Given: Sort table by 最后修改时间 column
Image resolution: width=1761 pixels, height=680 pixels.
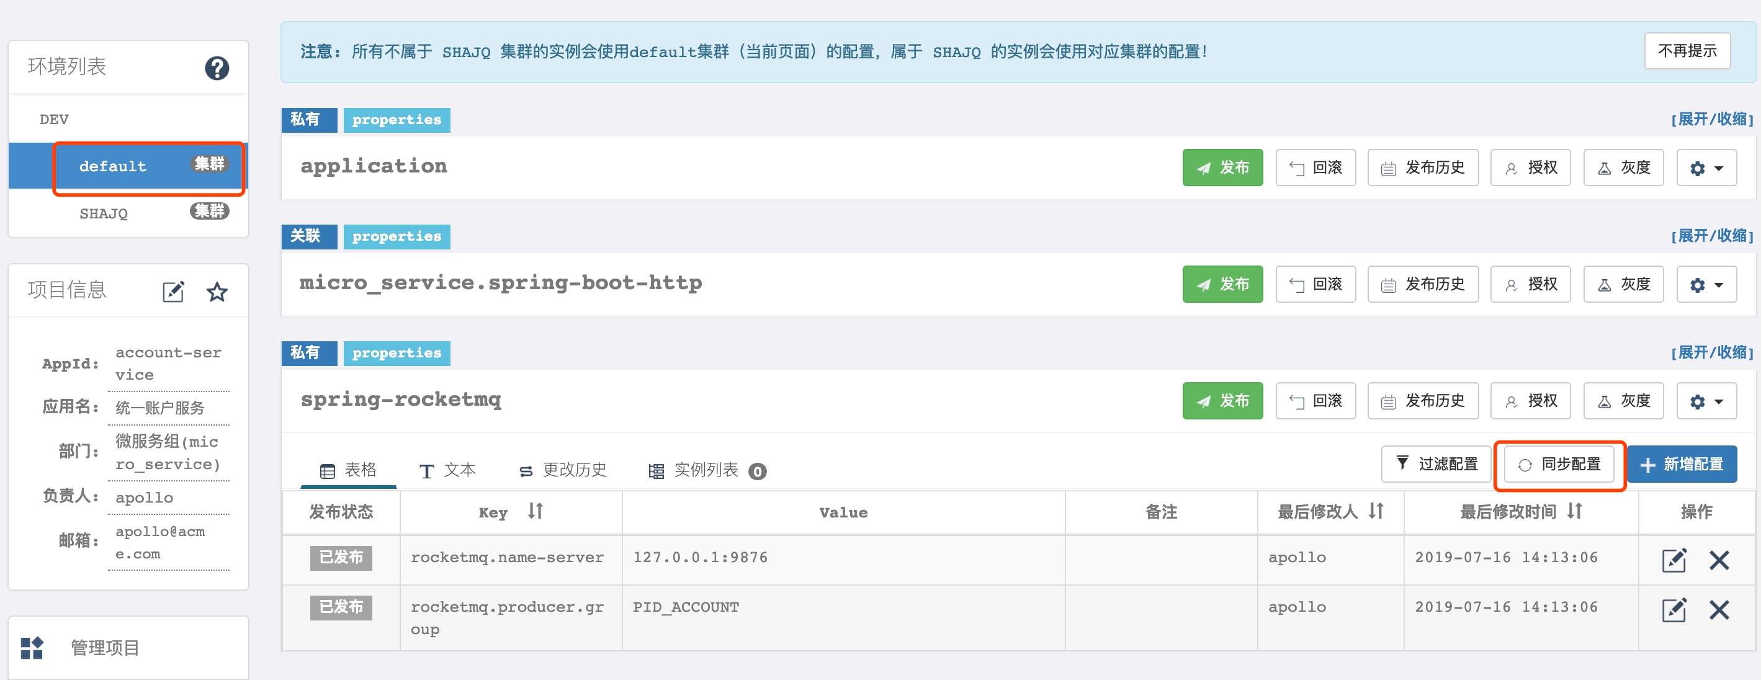Looking at the screenshot, I should point(1574,511).
